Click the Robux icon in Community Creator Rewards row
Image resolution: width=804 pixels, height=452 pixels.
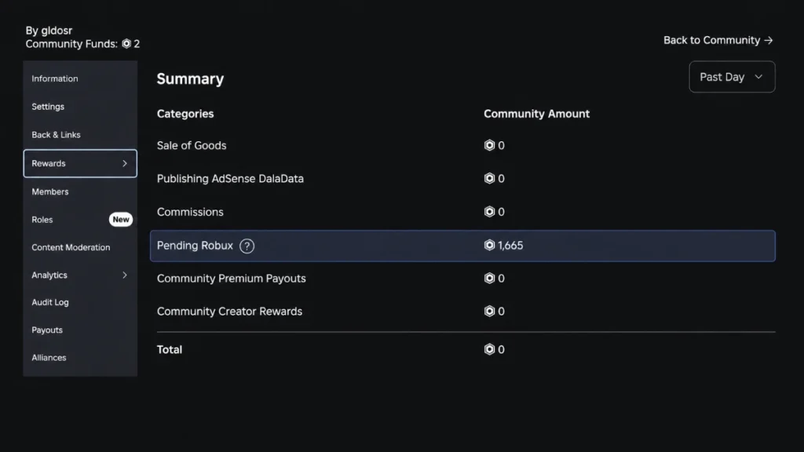click(x=489, y=311)
